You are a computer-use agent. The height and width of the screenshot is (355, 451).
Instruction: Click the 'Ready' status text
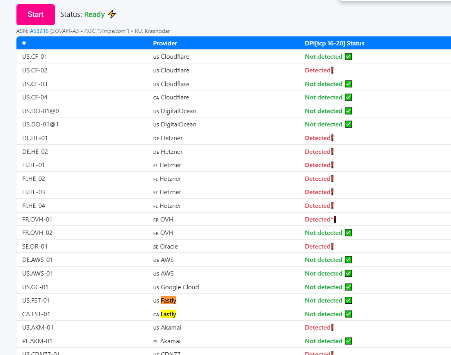(x=94, y=14)
